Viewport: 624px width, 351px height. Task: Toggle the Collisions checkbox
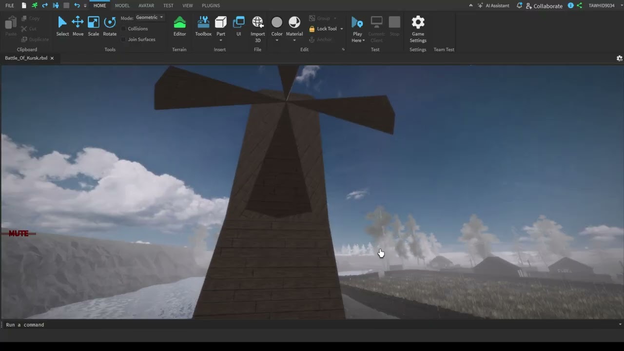[x=124, y=29]
